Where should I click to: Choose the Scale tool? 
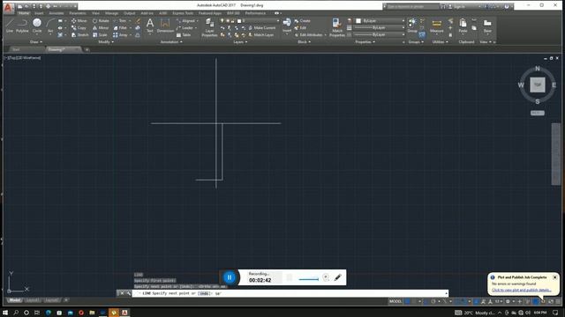tap(100, 35)
